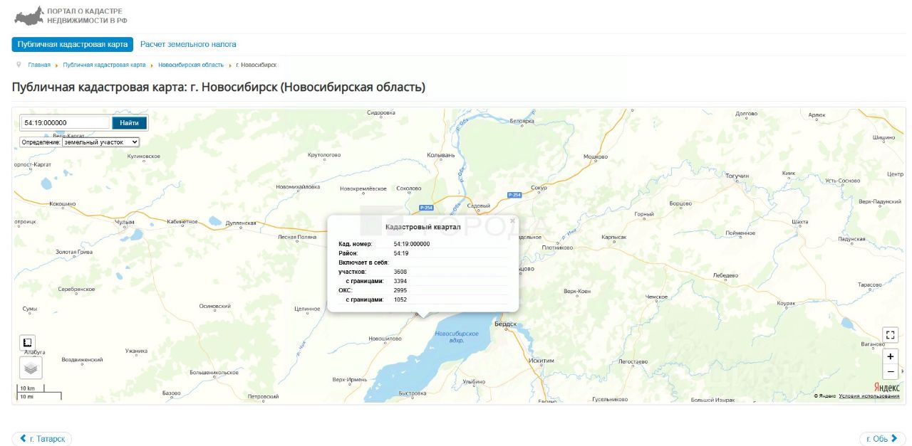Switch the map to fullscreen mode
The image size is (912, 446).
[x=890, y=334]
